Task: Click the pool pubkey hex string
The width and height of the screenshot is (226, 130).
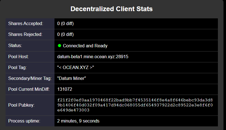Action: pos(135,105)
